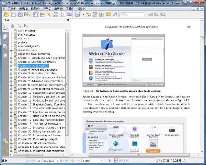Choose the Select Text tool
206x165 pixels.
pyautogui.click(x=62, y=14)
